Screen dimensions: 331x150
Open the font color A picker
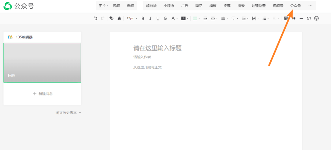coord(174,18)
